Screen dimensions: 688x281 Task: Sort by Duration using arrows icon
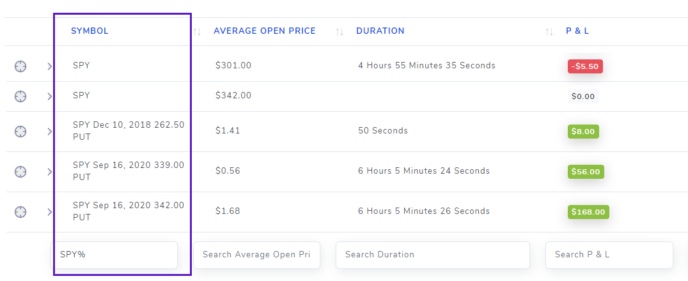[x=549, y=31]
